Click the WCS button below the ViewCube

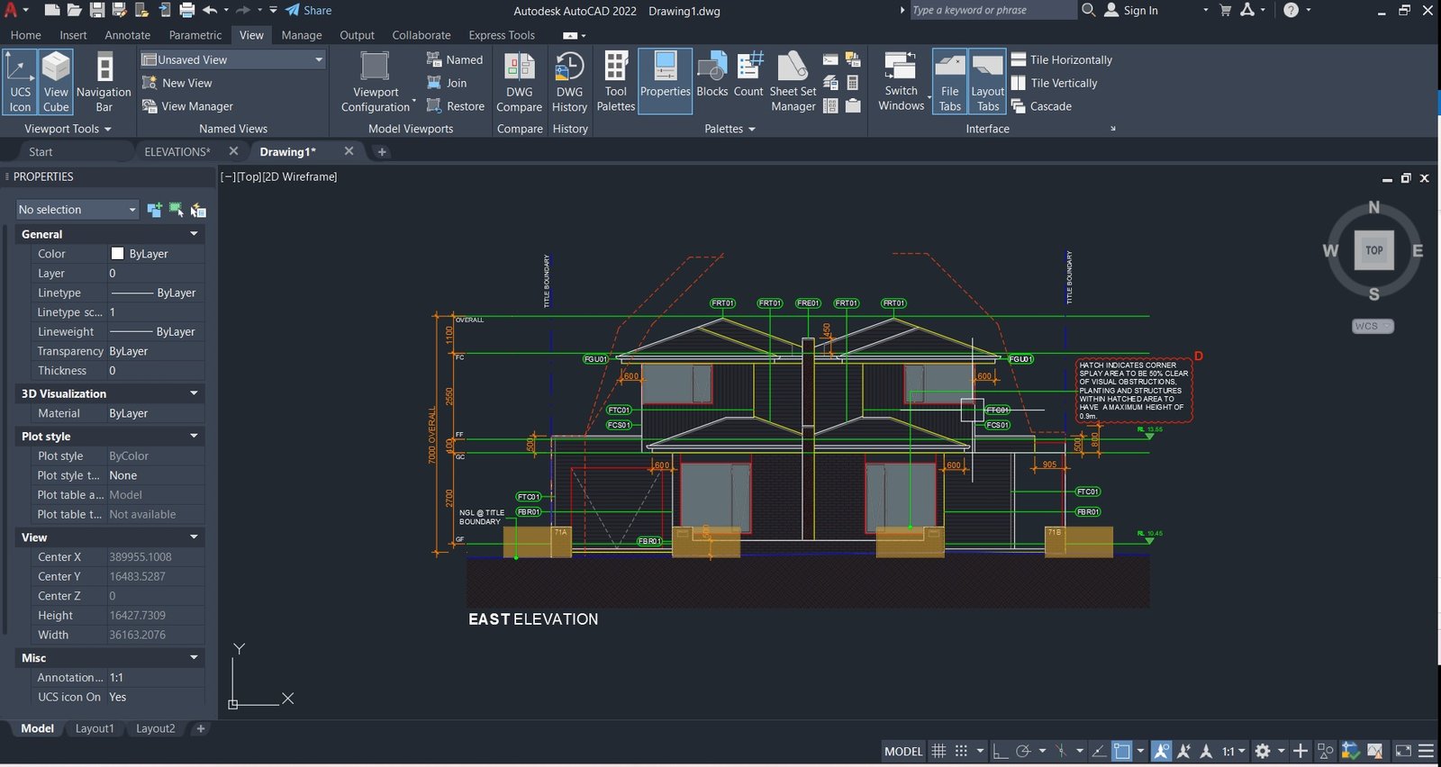(x=1373, y=326)
